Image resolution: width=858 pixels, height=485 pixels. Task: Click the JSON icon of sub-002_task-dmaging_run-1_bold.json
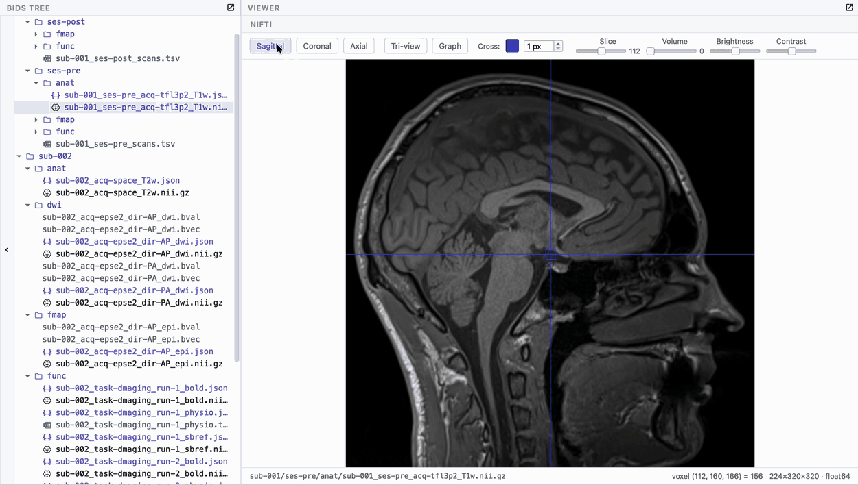(47, 388)
